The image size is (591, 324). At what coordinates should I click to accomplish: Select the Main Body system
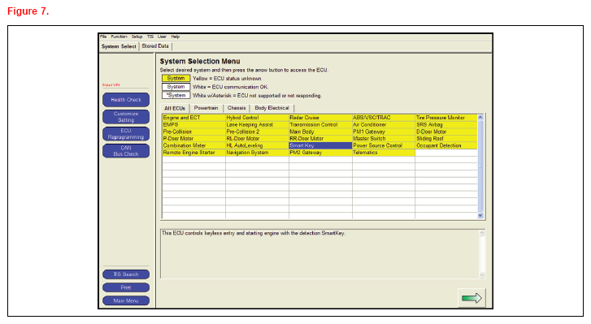click(x=320, y=132)
